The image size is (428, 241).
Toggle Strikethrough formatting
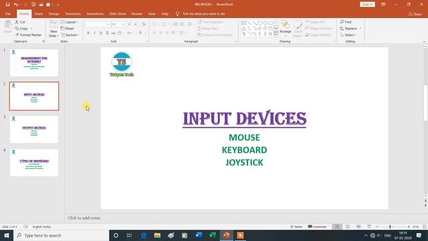pyautogui.click(x=113, y=33)
